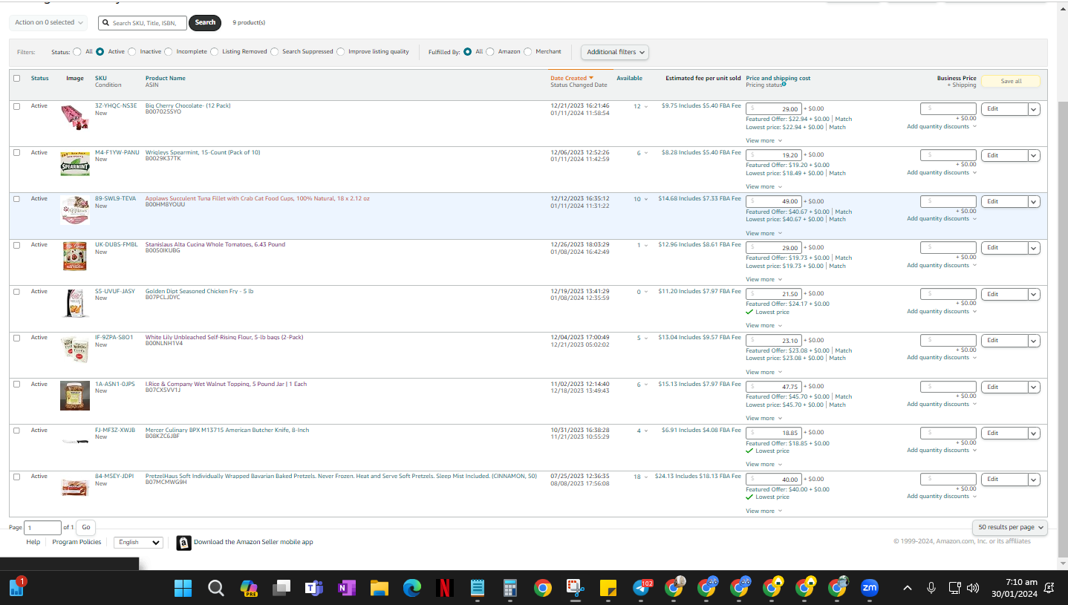The width and height of the screenshot is (1068, 605).
Task: Open the Calculator app icon
Action: click(509, 589)
